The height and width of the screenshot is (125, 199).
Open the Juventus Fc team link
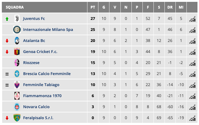coord(34,19)
